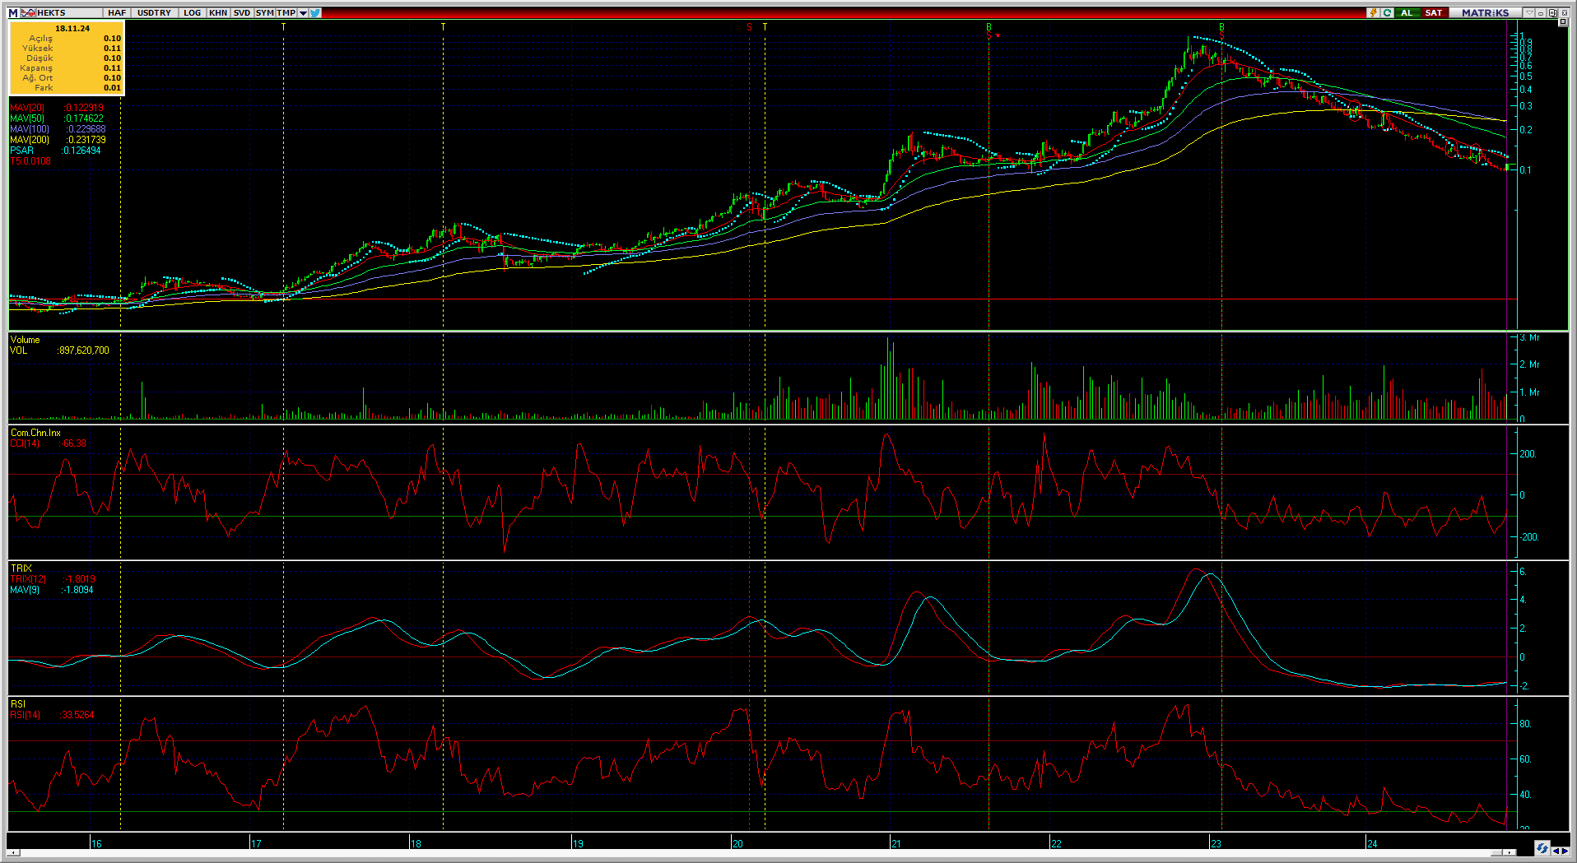Click the Kapanış value in data box

click(113, 68)
